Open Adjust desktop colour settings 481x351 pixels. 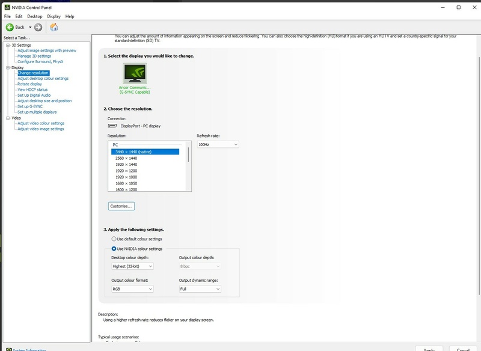(x=43, y=78)
